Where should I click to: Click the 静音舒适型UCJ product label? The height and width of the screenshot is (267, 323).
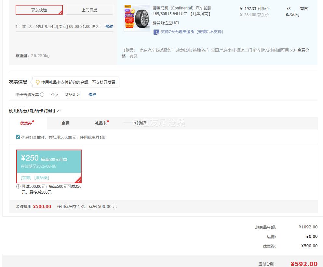(x=166, y=23)
